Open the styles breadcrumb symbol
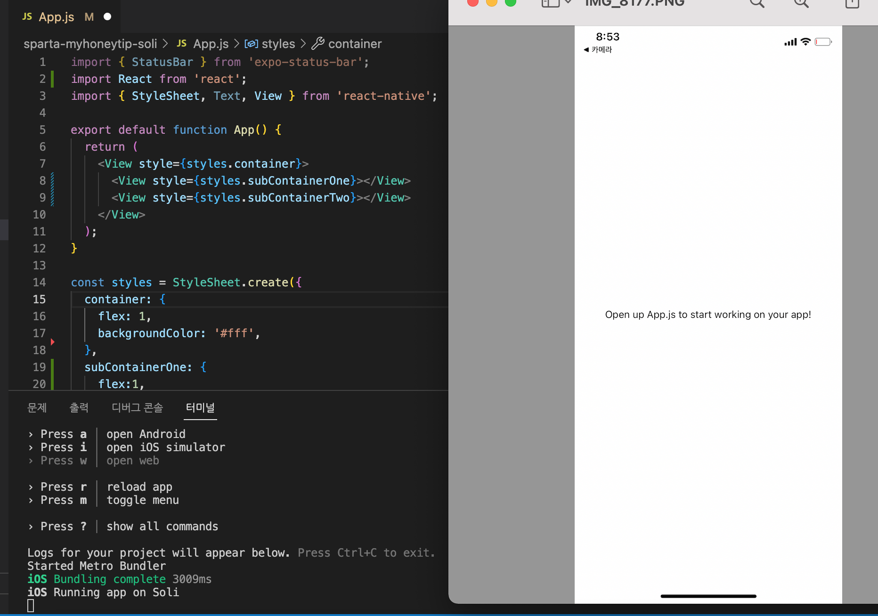 (278, 44)
